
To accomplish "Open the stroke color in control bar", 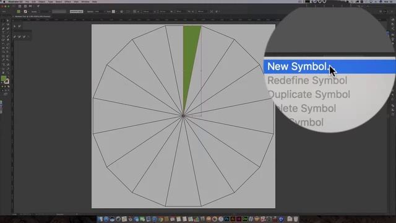I will click(25, 11).
